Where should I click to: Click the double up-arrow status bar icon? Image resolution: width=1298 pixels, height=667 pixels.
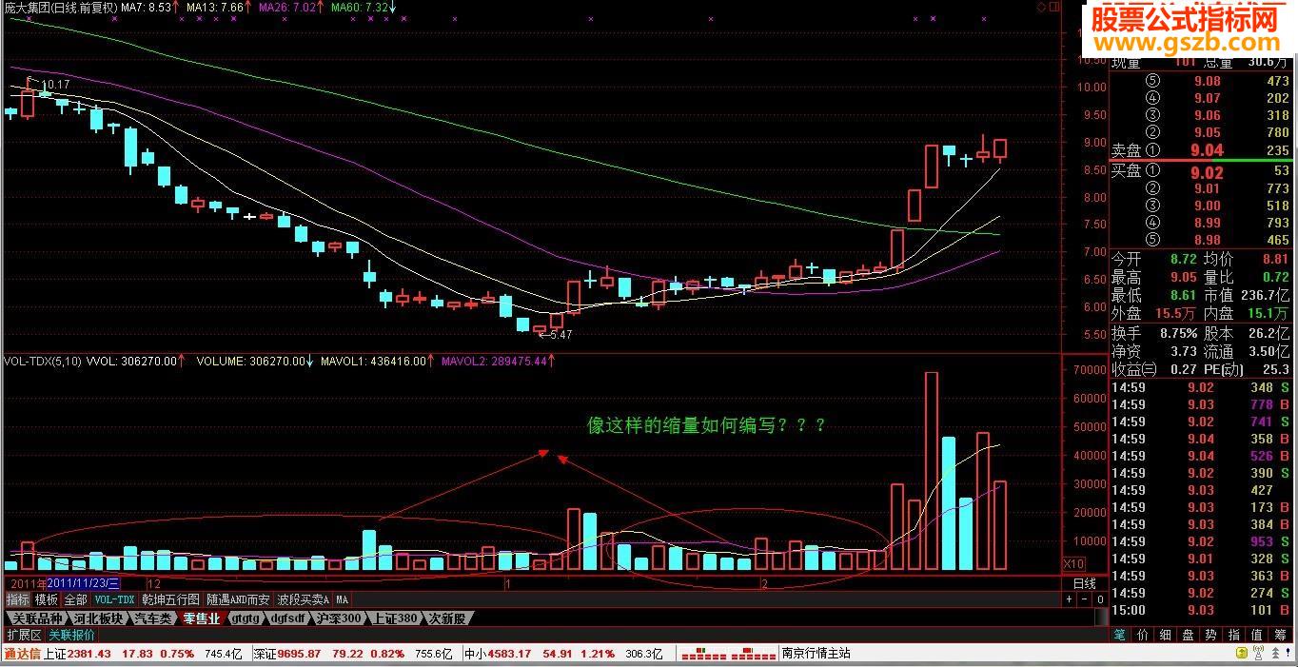(x=1275, y=653)
